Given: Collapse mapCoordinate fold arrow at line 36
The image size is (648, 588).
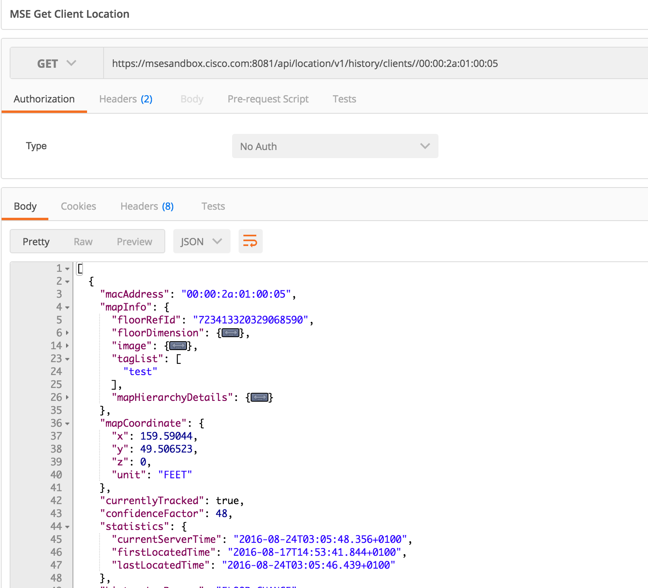Looking at the screenshot, I should coord(67,423).
